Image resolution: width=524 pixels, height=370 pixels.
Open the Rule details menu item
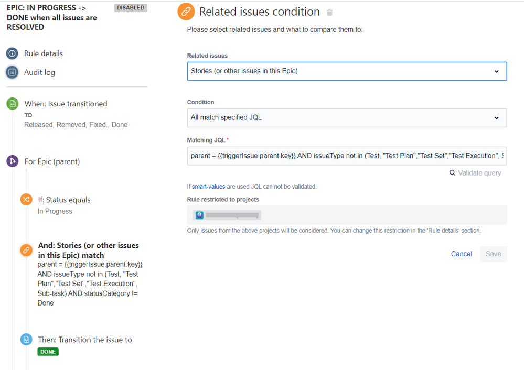click(x=44, y=53)
